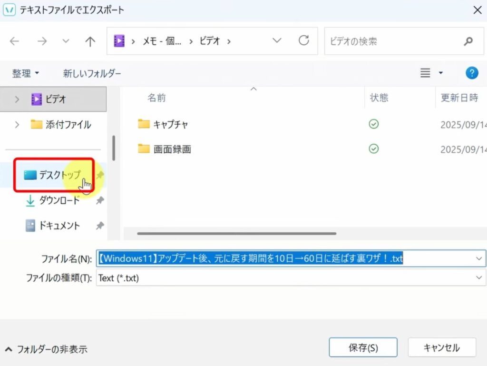The width and height of the screenshot is (487, 366).
Task: Select Desktop in the sidebar
Action: click(x=59, y=175)
